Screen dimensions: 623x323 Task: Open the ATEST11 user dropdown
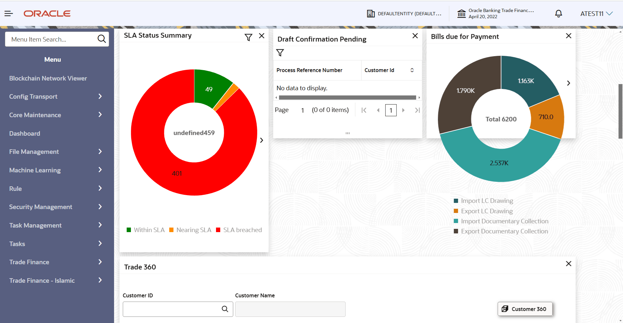coord(596,14)
